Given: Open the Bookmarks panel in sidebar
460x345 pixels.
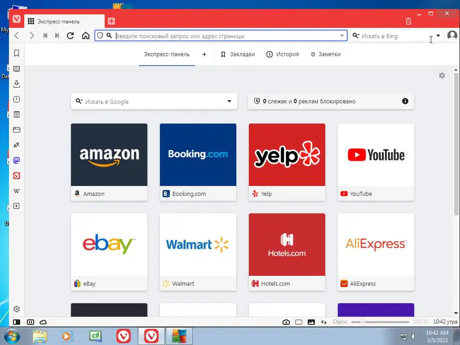Looking at the screenshot, I should click(x=17, y=53).
